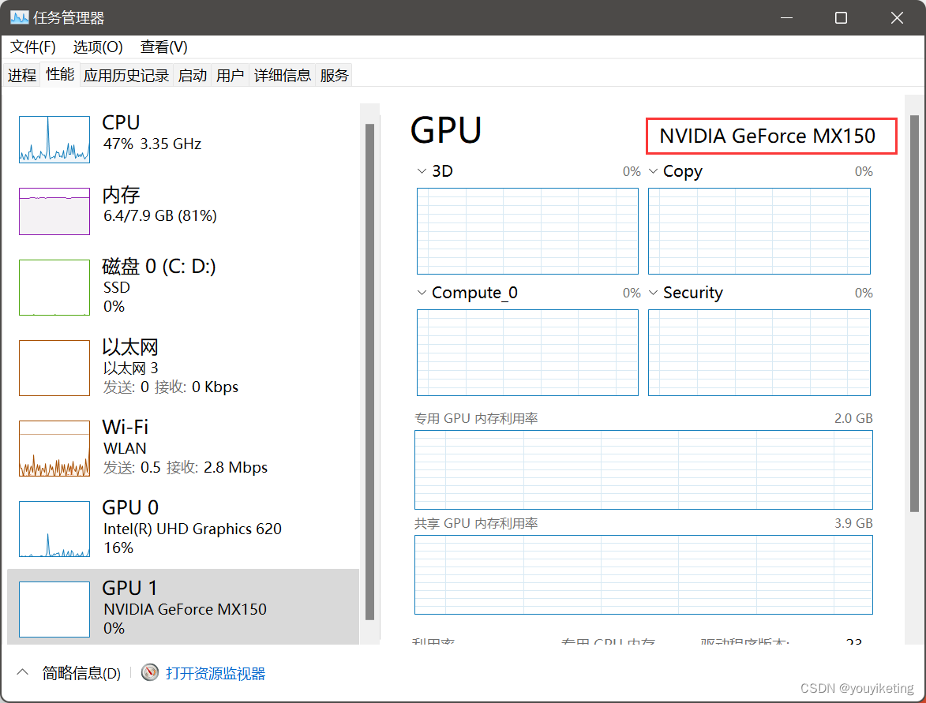Screen dimensions: 926x703
Task: Open the Resource Monitor icon
Action: pyautogui.click(x=150, y=672)
